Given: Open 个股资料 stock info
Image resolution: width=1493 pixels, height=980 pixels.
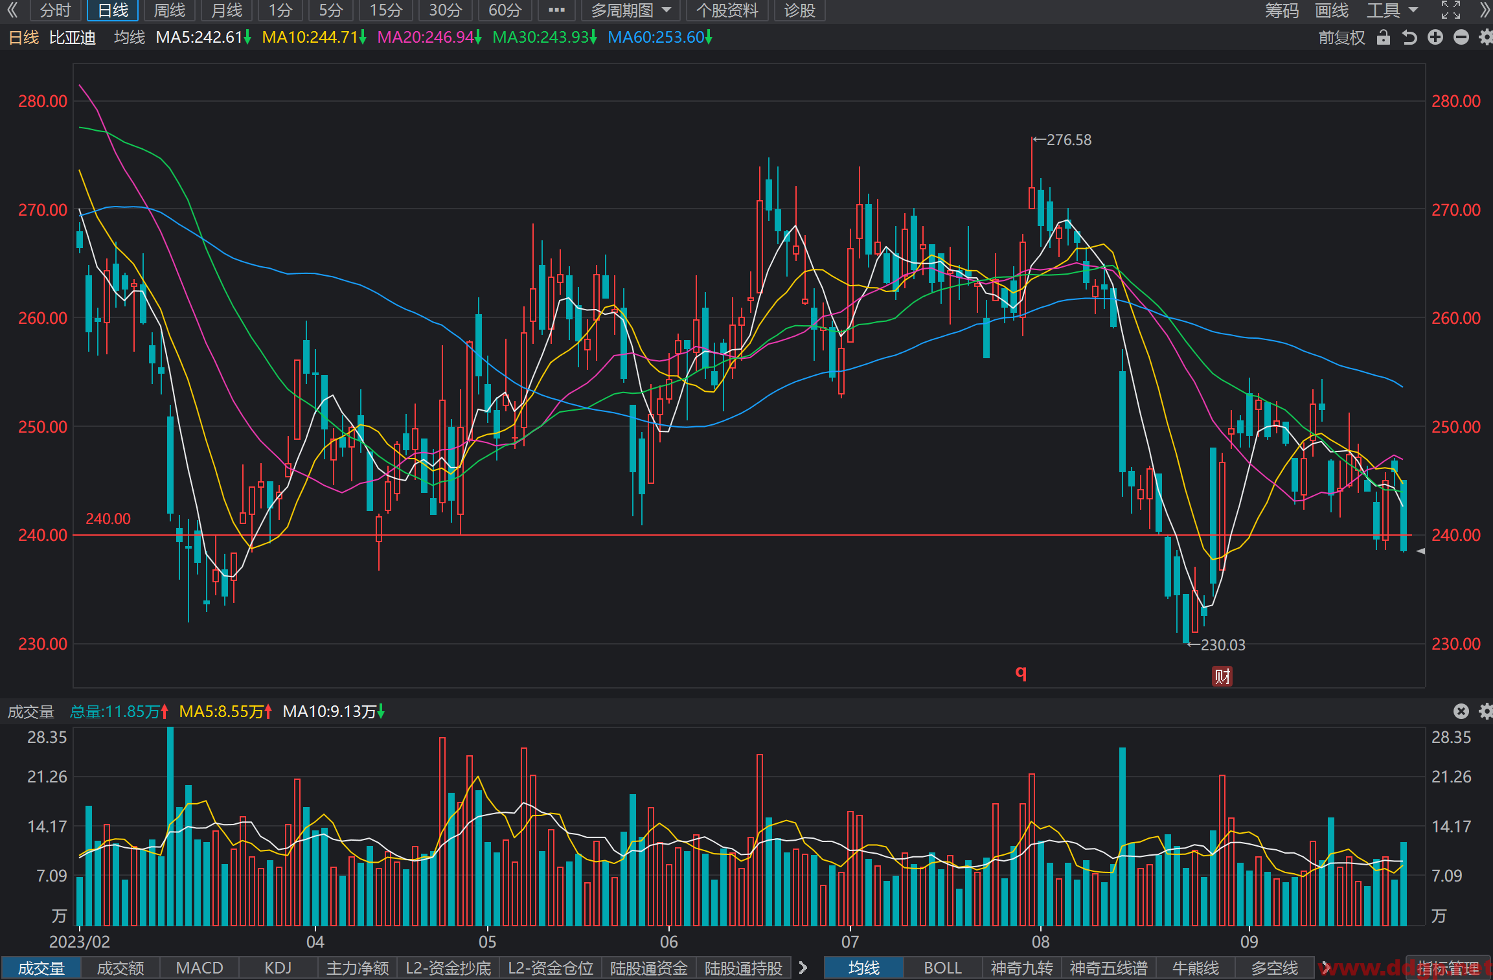Looking at the screenshot, I should (x=727, y=10).
